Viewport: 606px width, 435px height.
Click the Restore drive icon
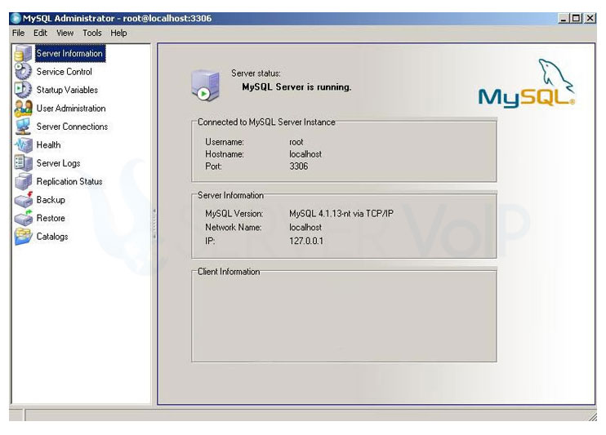(x=23, y=218)
